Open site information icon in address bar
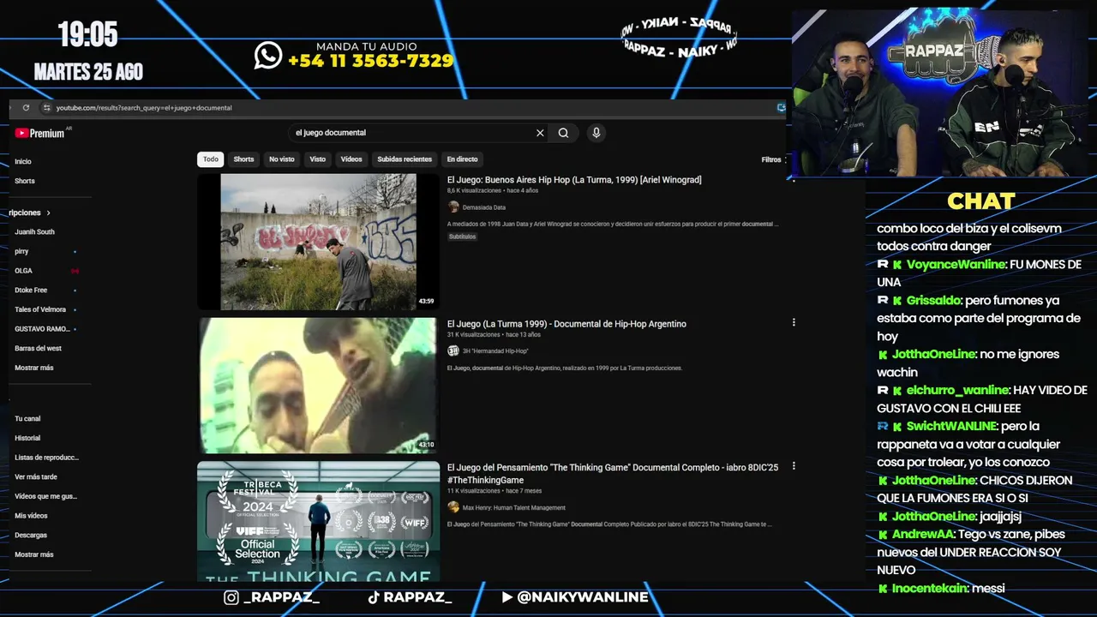The height and width of the screenshot is (617, 1097). pyautogui.click(x=47, y=108)
